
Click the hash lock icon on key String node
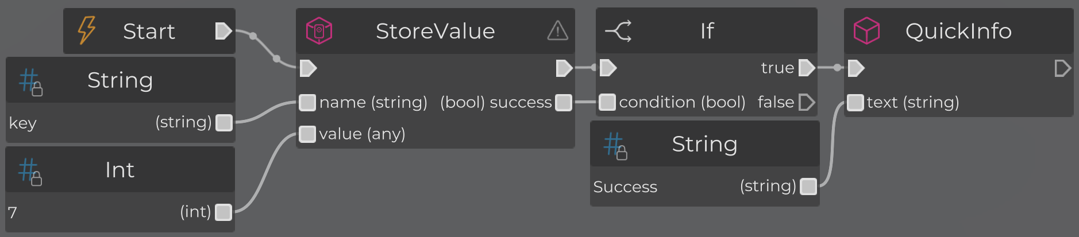30,81
